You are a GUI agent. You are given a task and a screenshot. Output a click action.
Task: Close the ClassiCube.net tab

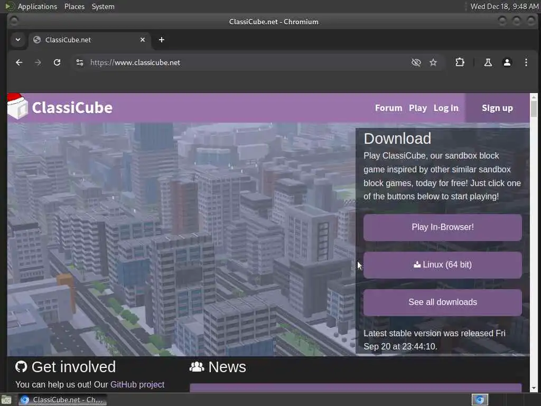pyautogui.click(x=143, y=40)
